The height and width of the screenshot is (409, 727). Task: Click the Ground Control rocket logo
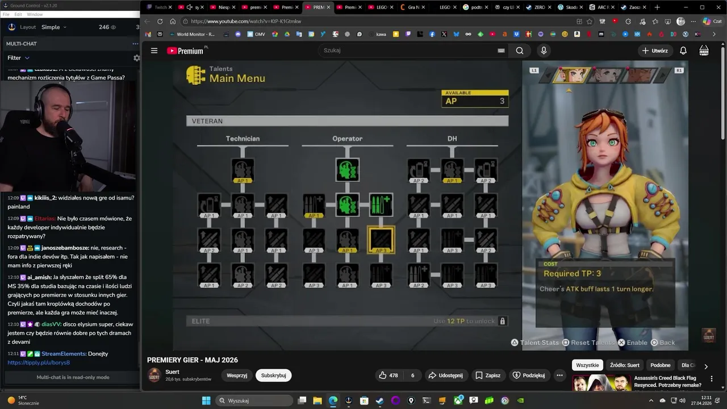[12, 27]
